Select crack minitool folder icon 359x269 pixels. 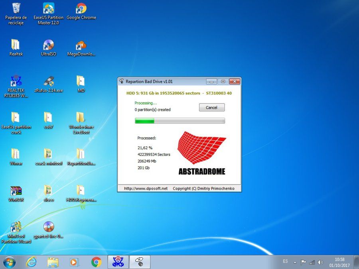[x=48, y=157]
